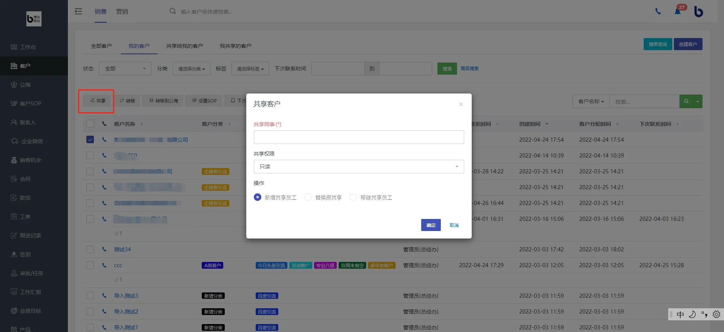Open user profile logo at top right

pos(698,11)
